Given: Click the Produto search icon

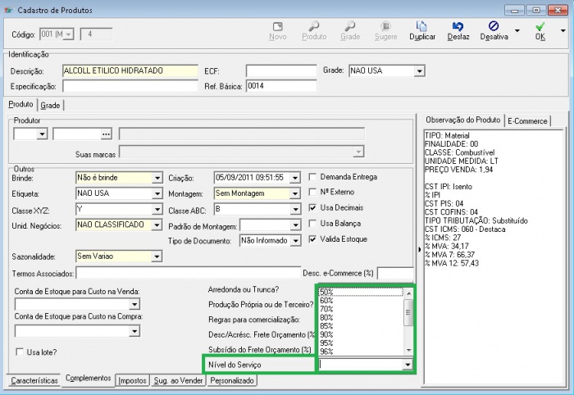Looking at the screenshot, I should coord(314,30).
